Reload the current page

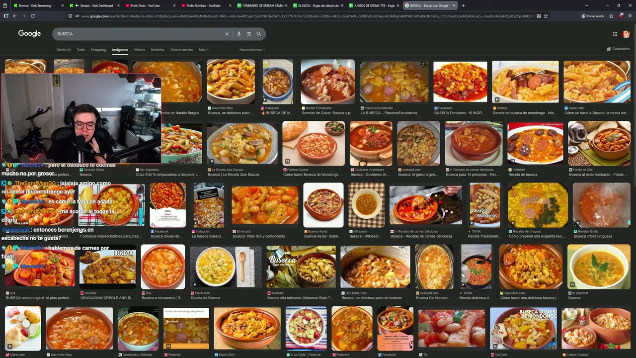[x=33, y=16]
